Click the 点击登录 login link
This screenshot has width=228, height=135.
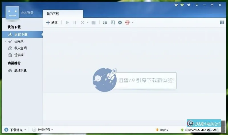point(27,13)
